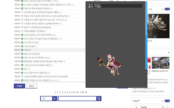Click the green image icon on row 7280337
Screen dimensions: 174x108
point(22,65)
